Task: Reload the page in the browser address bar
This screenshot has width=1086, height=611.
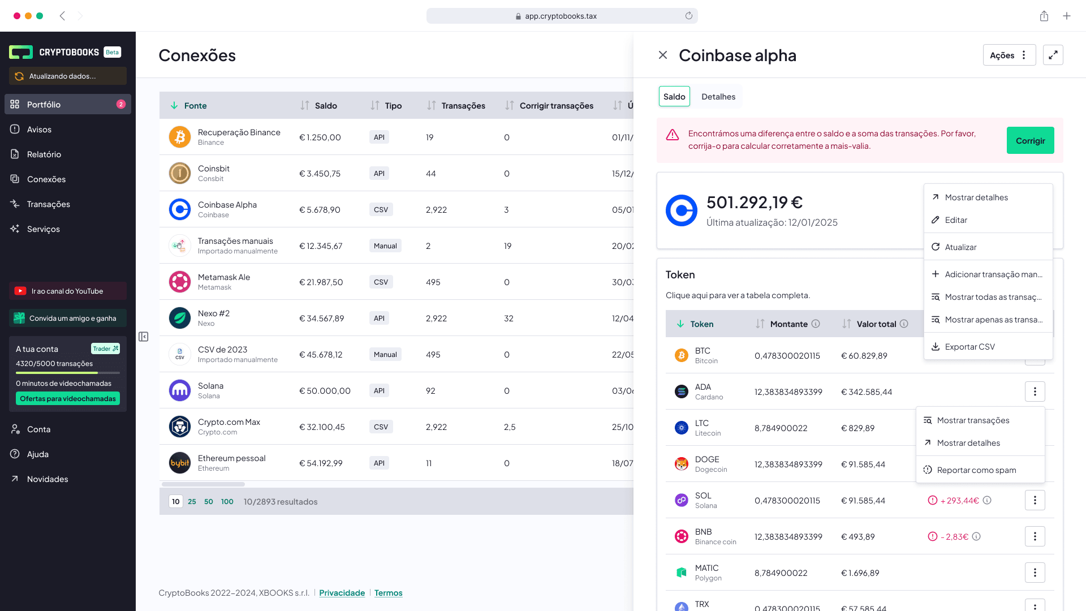Action: (x=688, y=16)
